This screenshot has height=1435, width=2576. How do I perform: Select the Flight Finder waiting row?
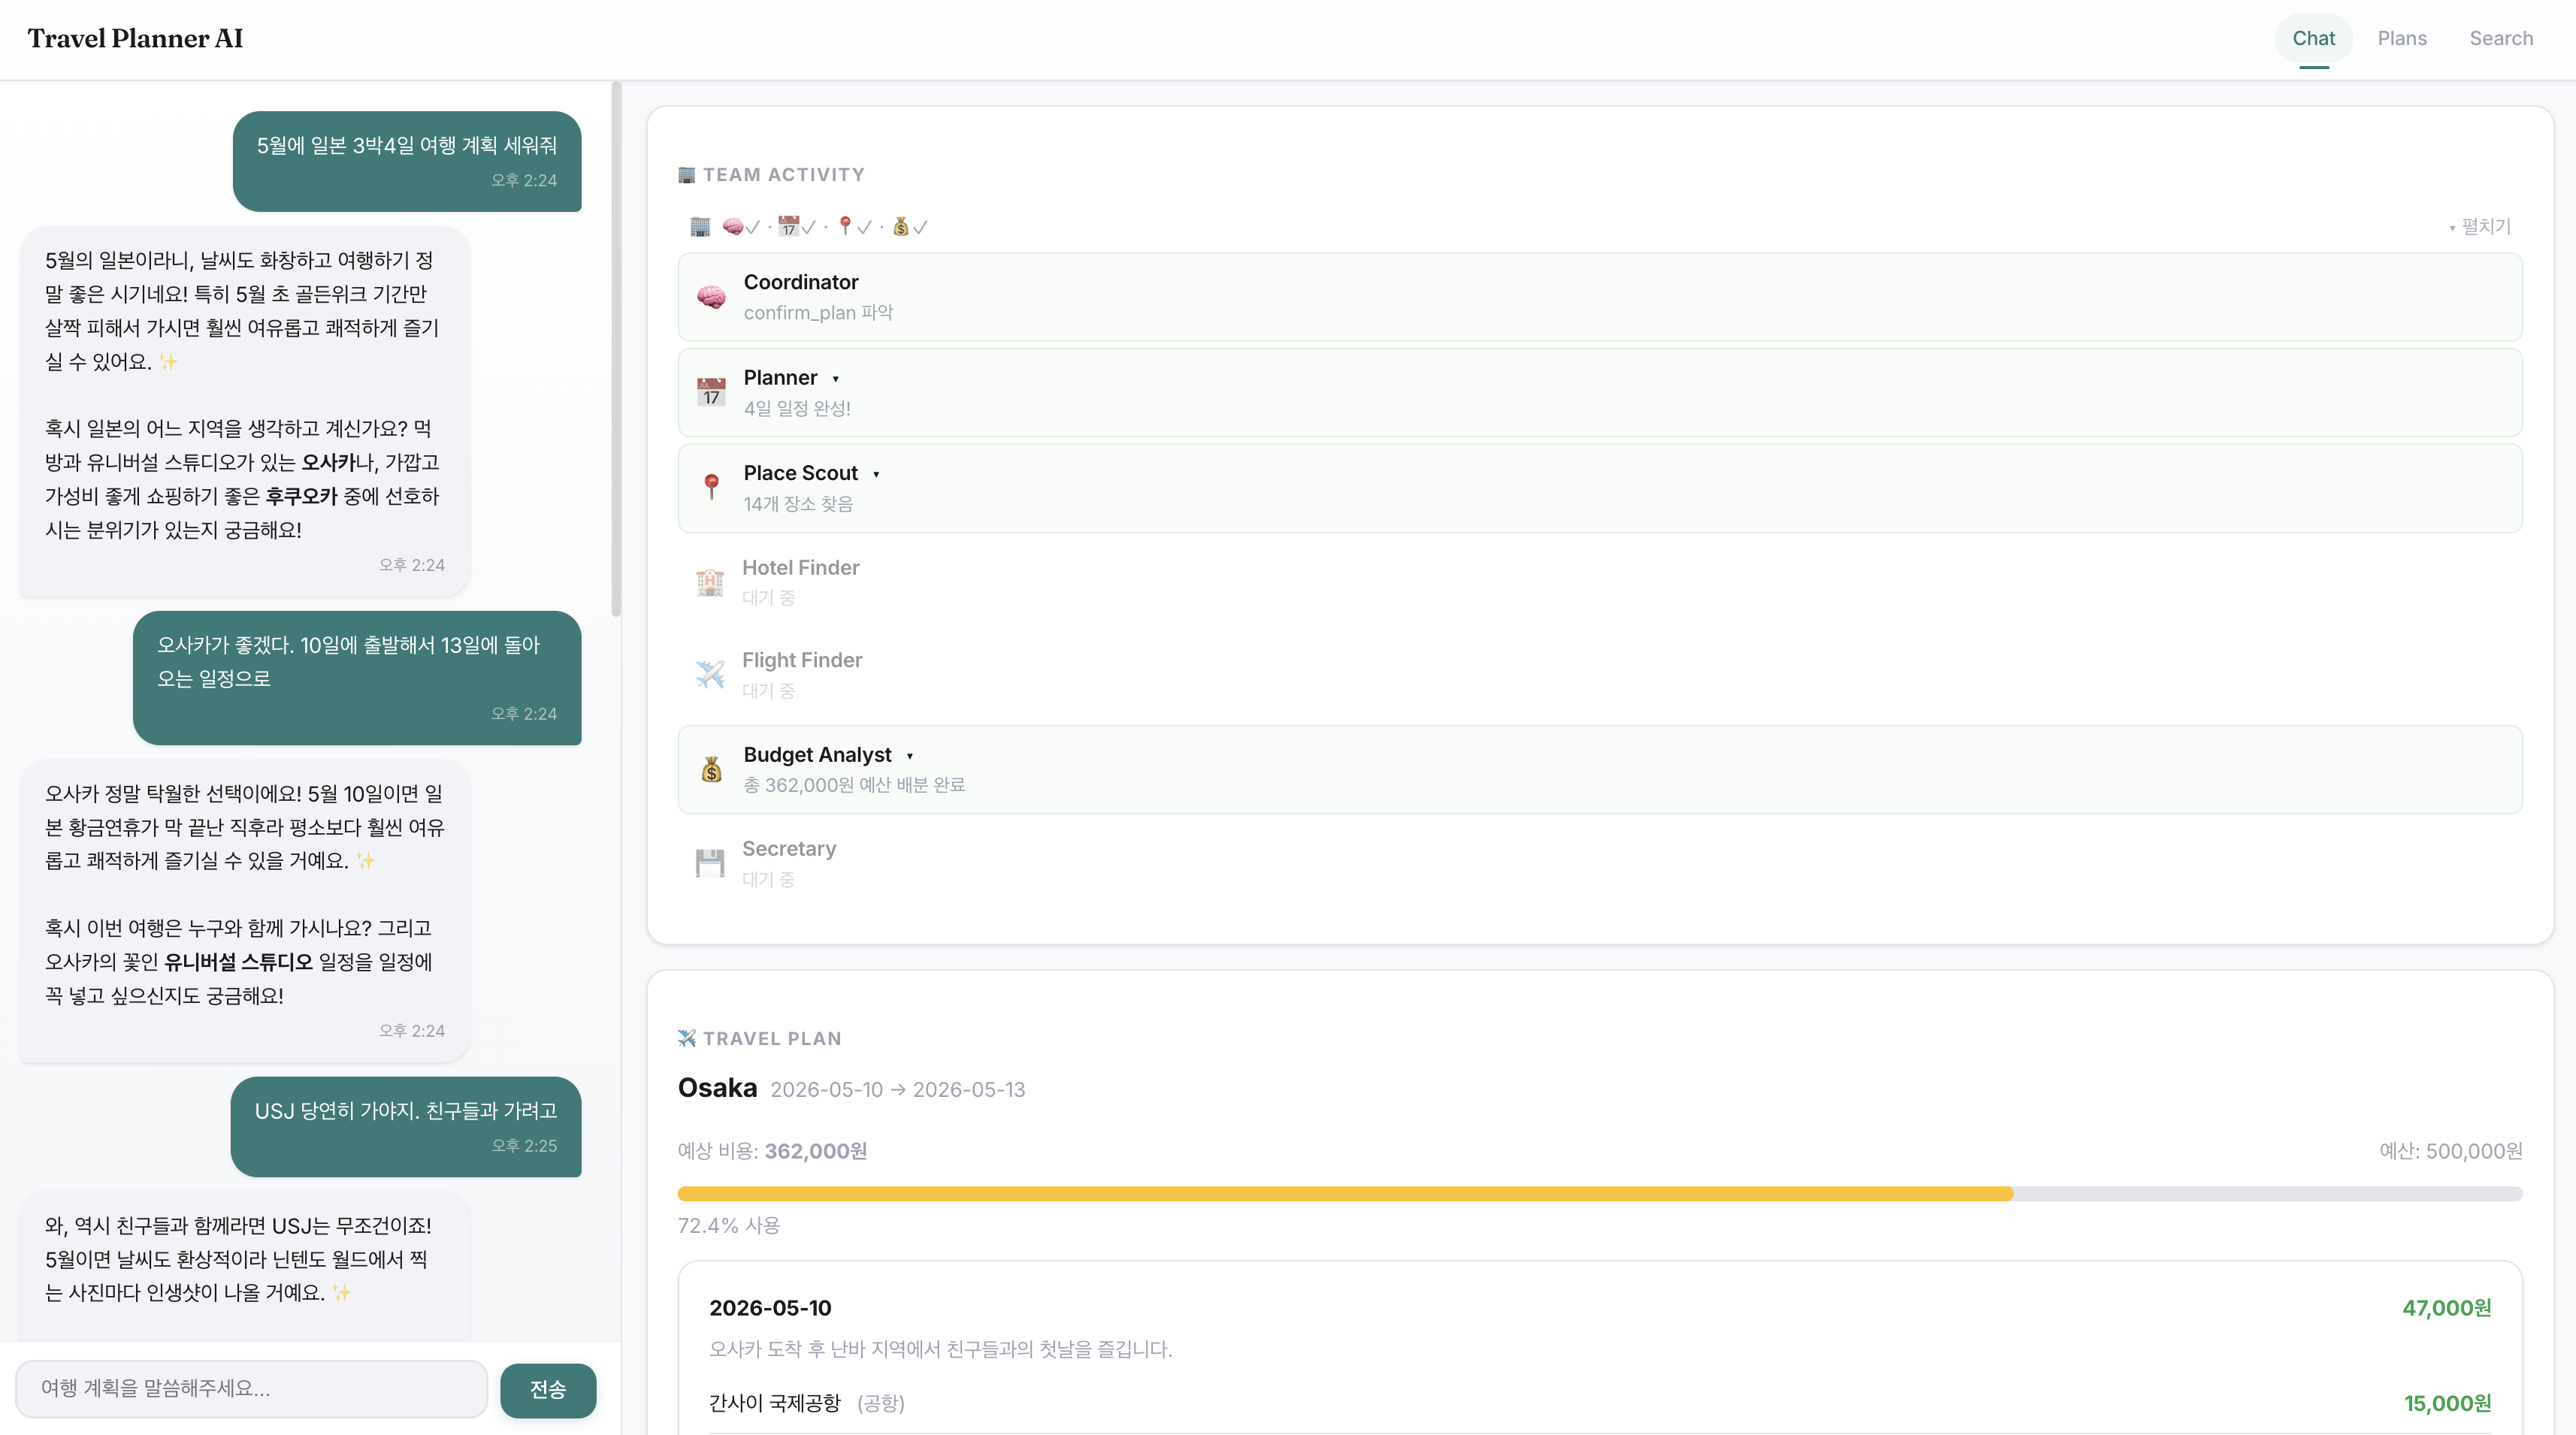click(1600, 675)
